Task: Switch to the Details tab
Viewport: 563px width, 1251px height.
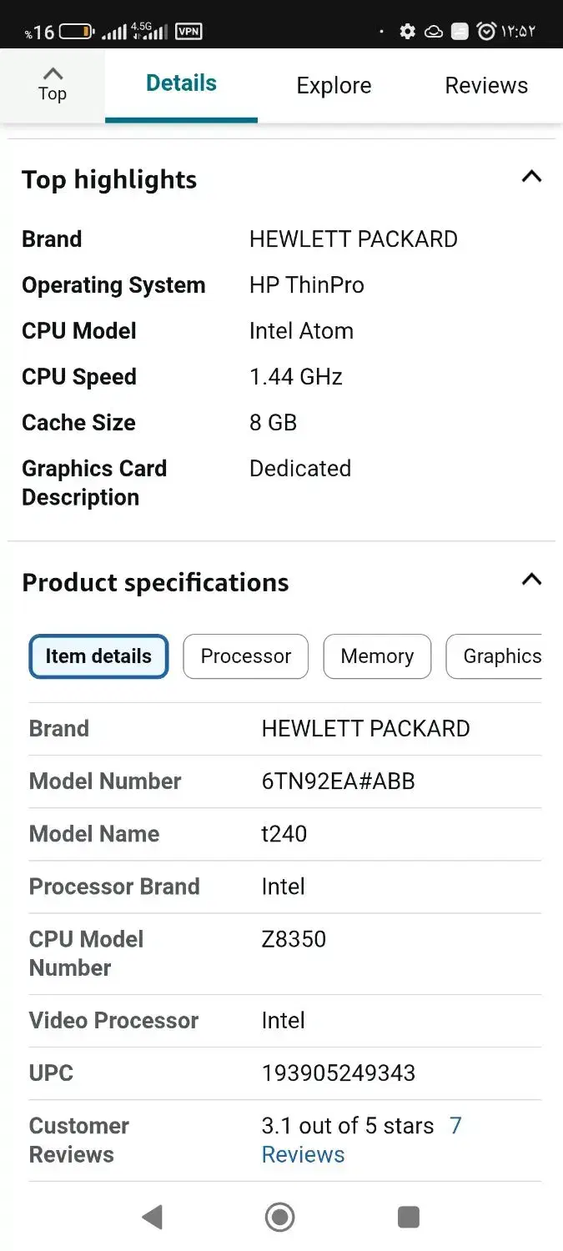Action: [181, 83]
